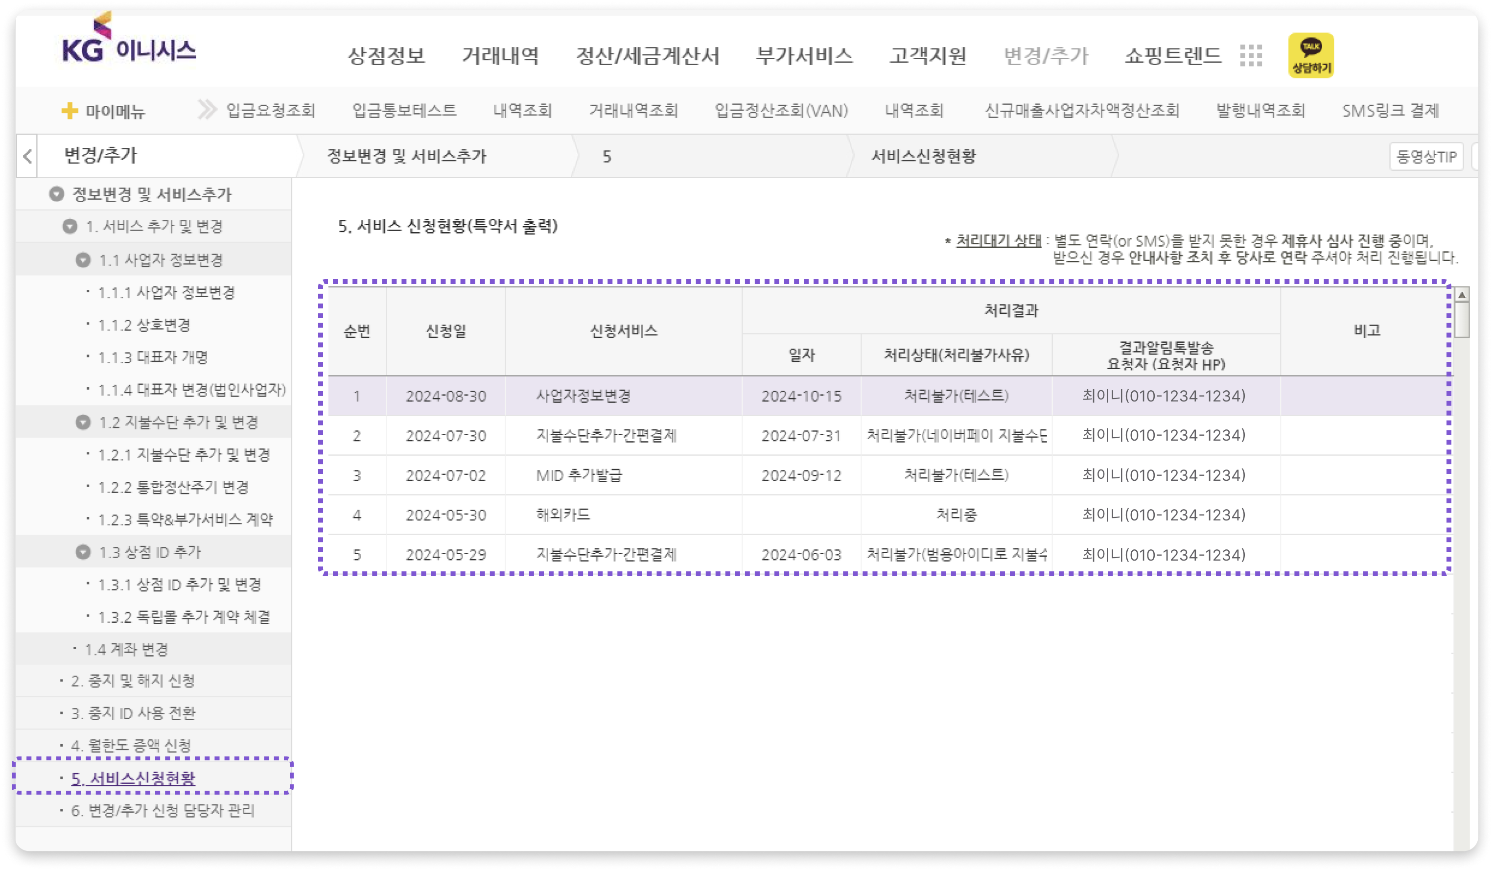Image resolution: width=1493 pixels, height=871 pixels.
Task: Collapse 1. 서비스 추가 및 변경 node
Action: click(70, 226)
